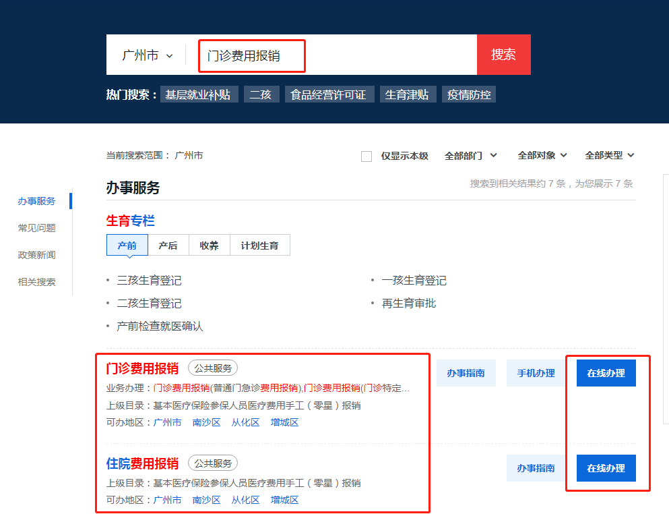Select hot search tag 生育津贴

[407, 94]
